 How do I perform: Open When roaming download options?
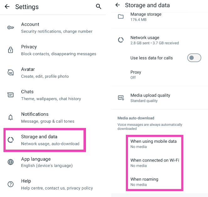tap(144, 182)
